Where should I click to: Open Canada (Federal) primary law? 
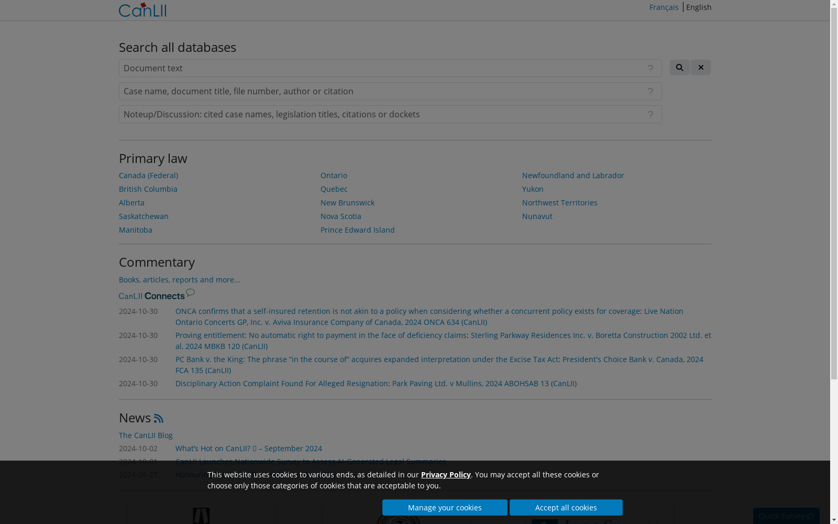point(148,176)
